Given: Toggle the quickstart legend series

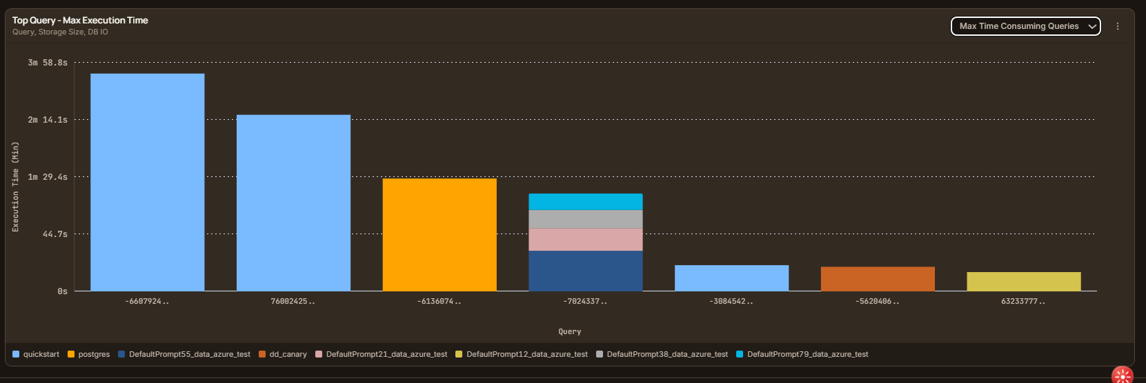Looking at the screenshot, I should (36, 354).
